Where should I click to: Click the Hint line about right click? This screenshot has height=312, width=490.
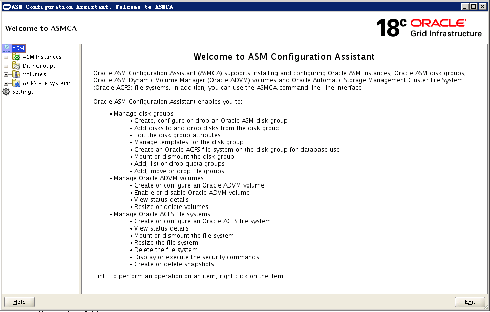[189, 276]
